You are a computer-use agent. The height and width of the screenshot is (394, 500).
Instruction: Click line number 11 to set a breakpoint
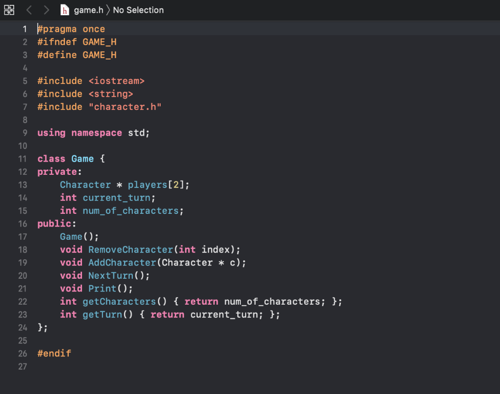[22, 159]
